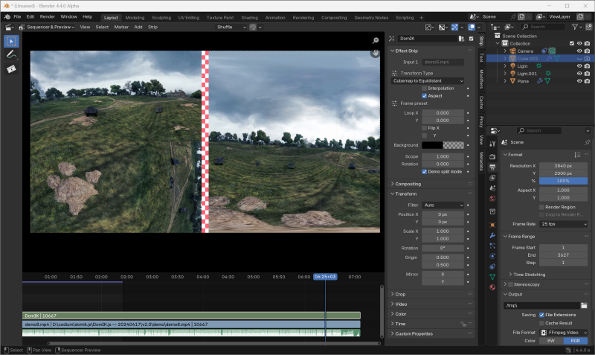This screenshot has height=355, width=595.
Task: Open the Particles properties tab icon
Action: pyautogui.click(x=492, y=246)
